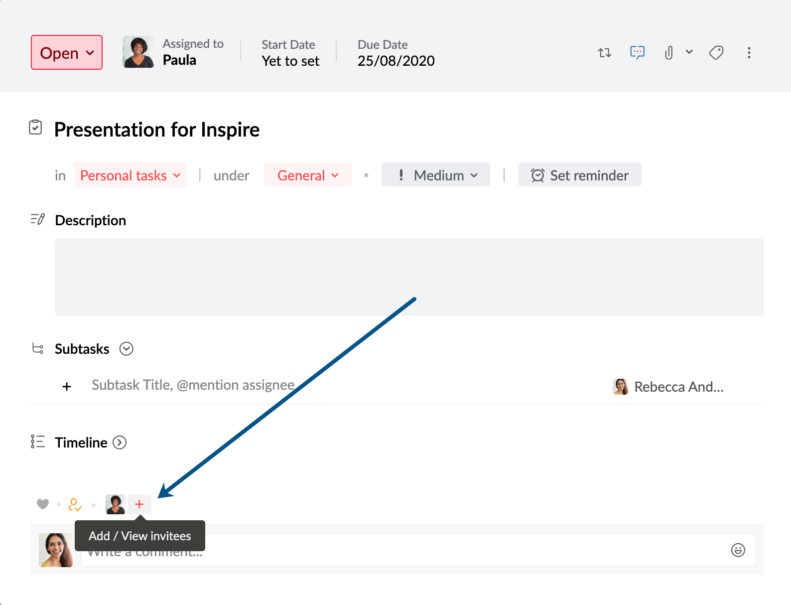Open the Open status dropdown
Viewport: 791px width, 605px height.
[x=67, y=53]
